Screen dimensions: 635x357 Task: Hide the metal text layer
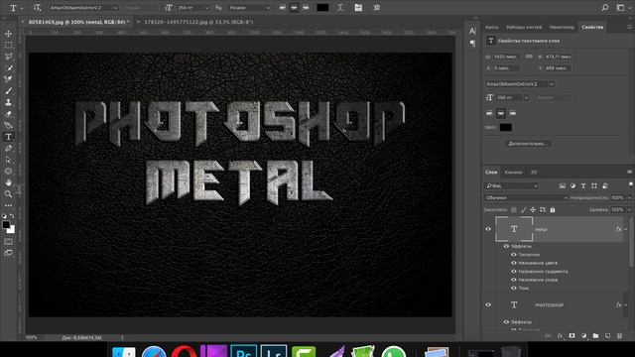coord(488,229)
